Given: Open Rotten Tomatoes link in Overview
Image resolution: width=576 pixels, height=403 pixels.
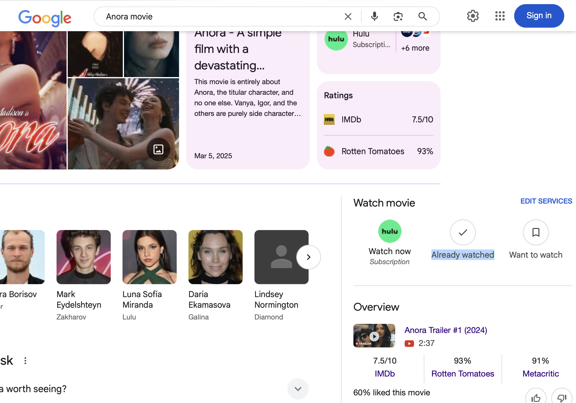Looking at the screenshot, I should click(x=463, y=374).
